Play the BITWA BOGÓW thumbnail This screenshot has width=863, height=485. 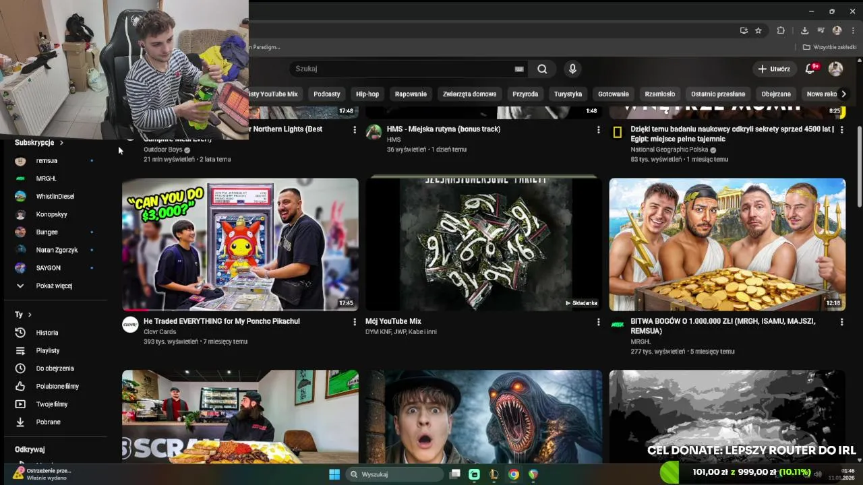pyautogui.click(x=727, y=244)
